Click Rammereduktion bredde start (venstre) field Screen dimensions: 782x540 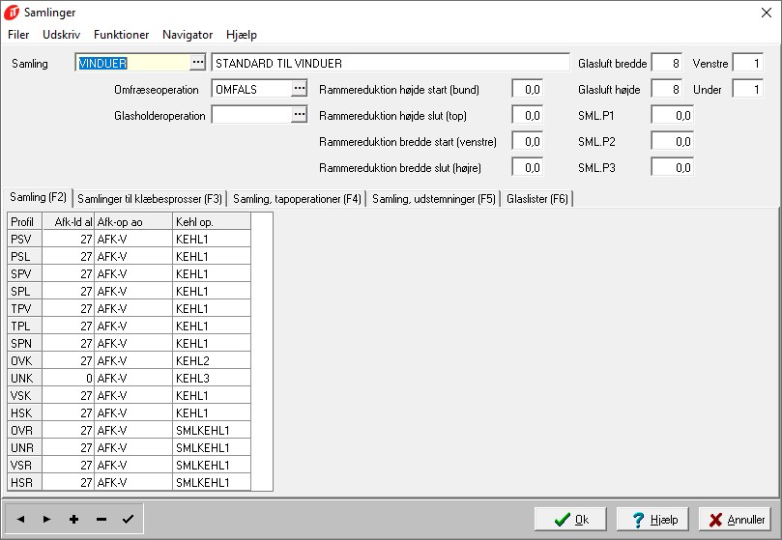click(527, 141)
